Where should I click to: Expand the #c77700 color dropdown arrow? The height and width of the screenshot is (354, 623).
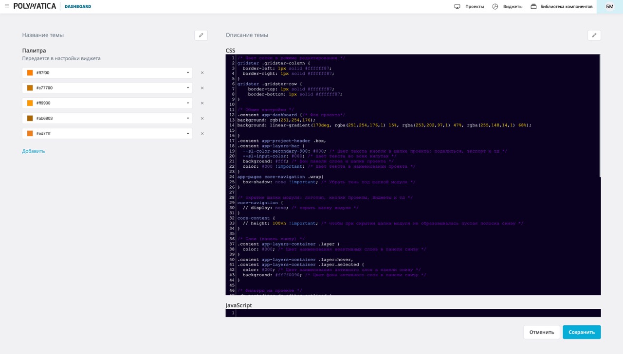[x=188, y=88]
